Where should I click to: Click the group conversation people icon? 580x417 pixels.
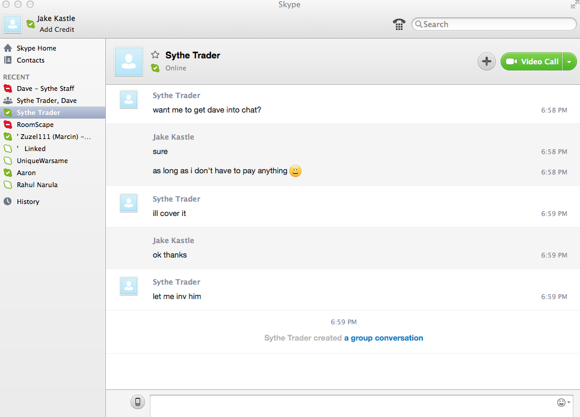click(x=8, y=100)
